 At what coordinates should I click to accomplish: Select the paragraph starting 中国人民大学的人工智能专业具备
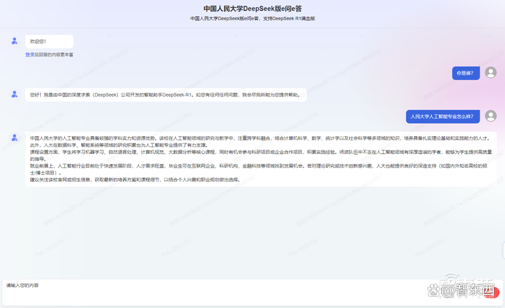(x=260, y=138)
